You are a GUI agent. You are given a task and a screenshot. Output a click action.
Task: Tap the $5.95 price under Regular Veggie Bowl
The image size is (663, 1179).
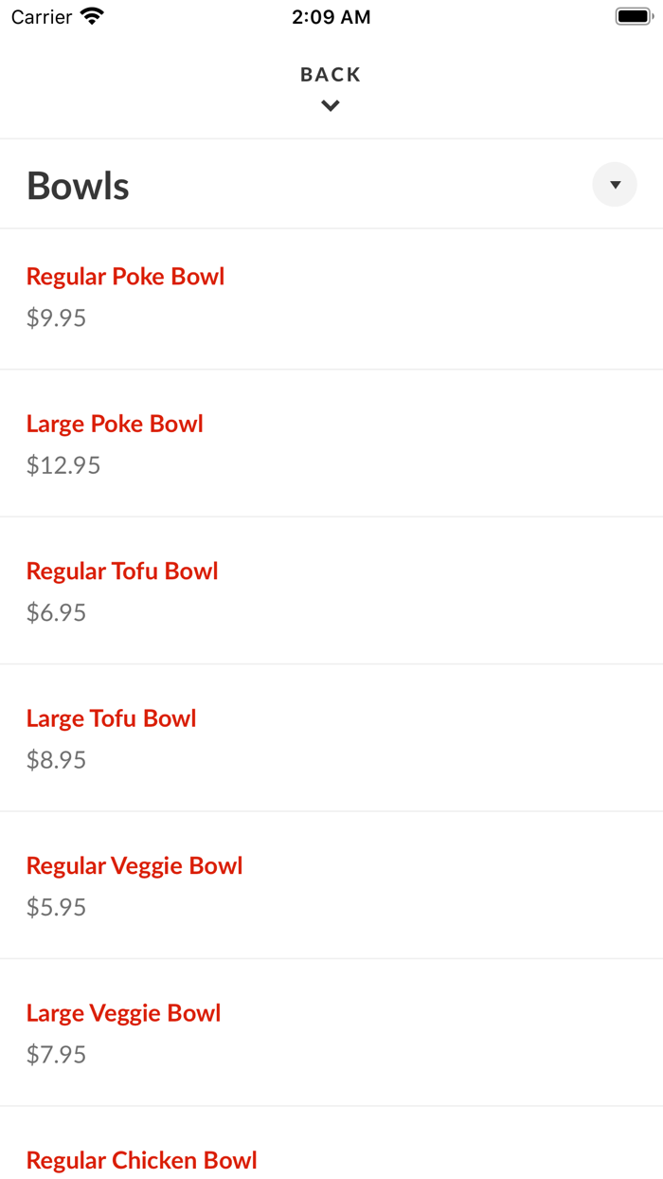coord(56,907)
